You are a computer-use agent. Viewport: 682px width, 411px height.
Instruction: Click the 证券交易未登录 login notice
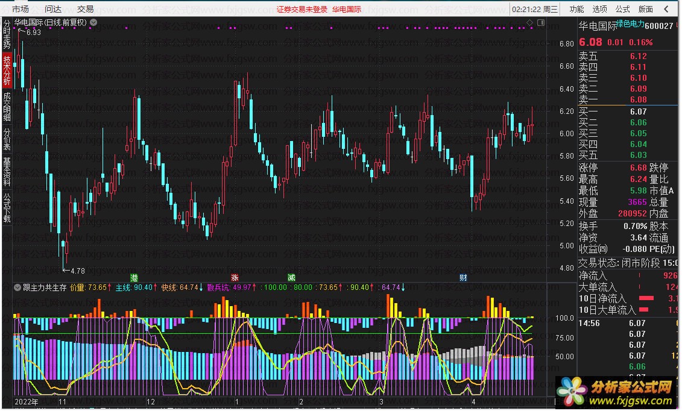point(302,9)
